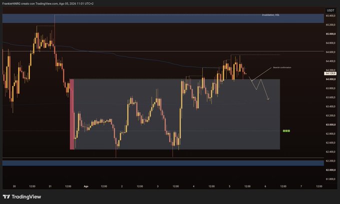Click the 62.800,0 price axis label
340x204 pixels.
(x=330, y=134)
